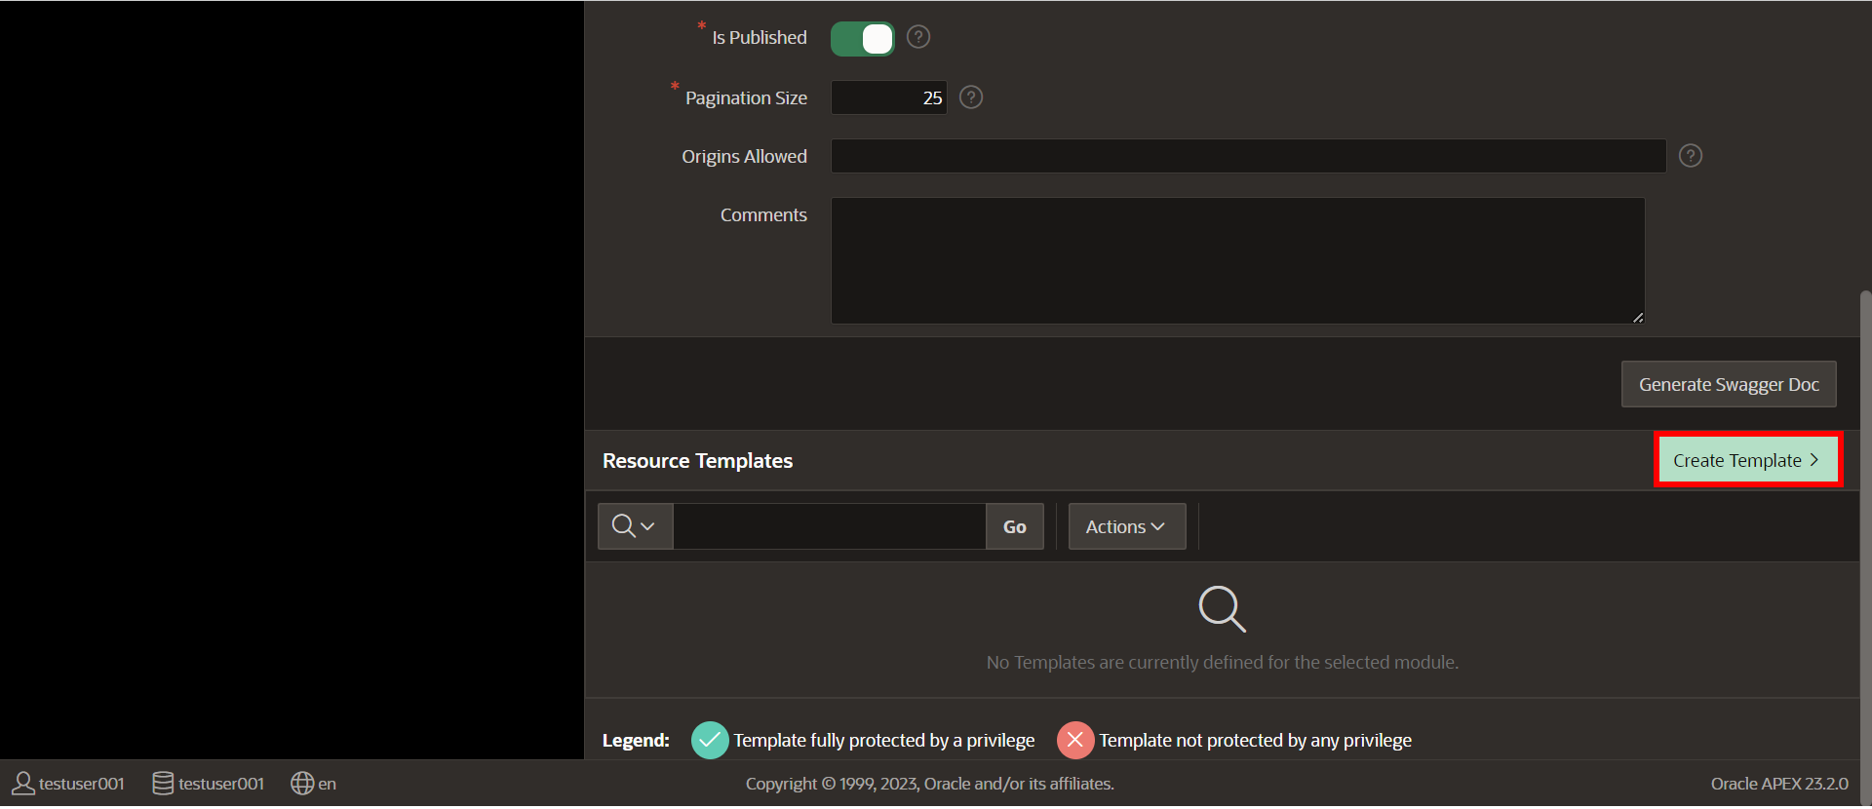This screenshot has height=809, width=1872.
Task: Click the Create Template button
Action: [1747, 460]
